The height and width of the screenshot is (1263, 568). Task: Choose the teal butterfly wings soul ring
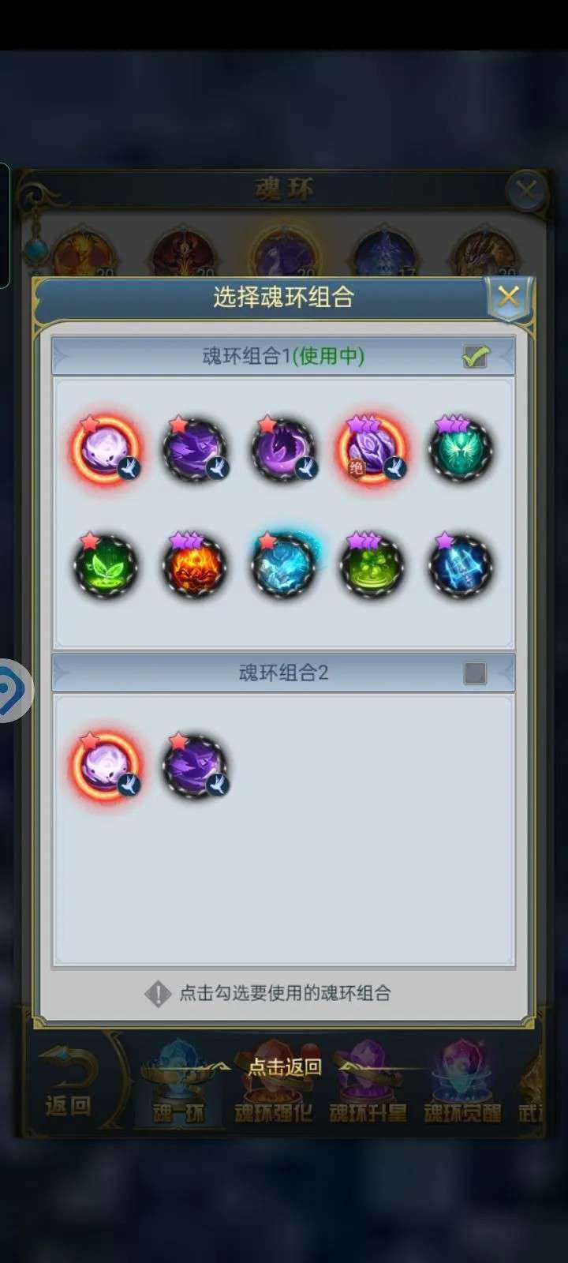(461, 448)
